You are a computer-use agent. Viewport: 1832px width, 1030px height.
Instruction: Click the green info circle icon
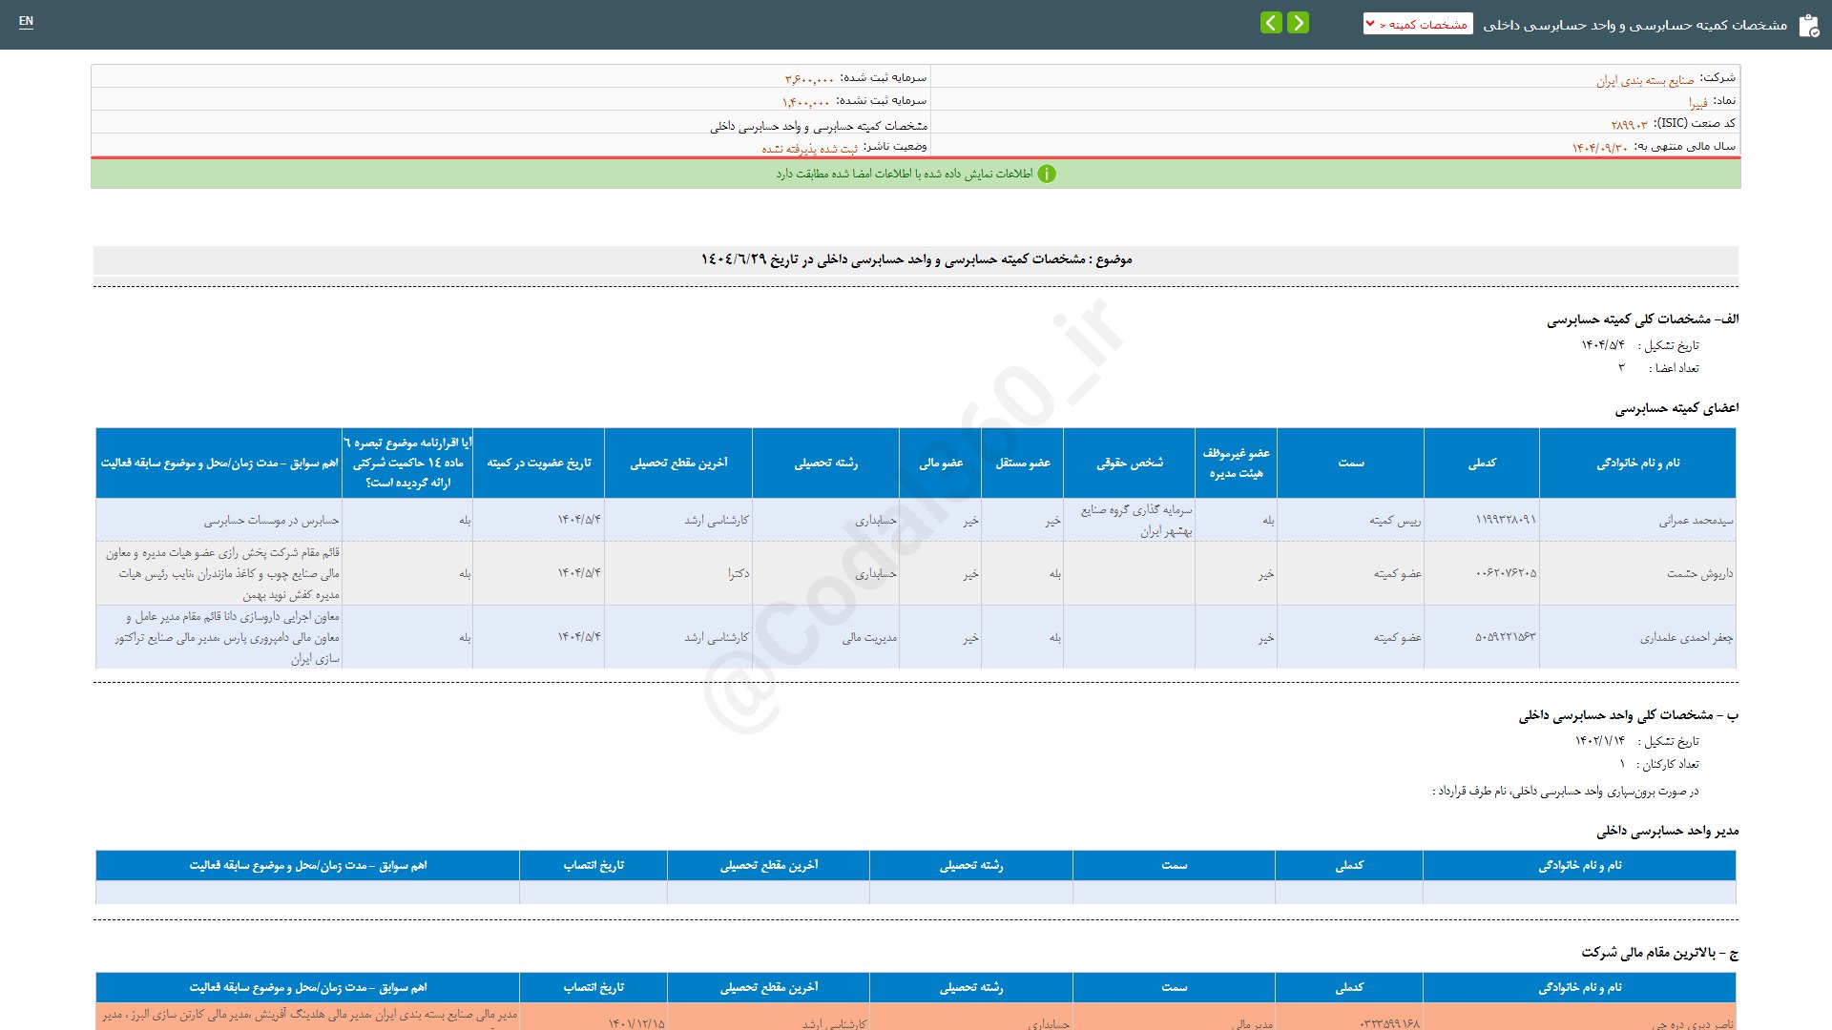point(1047,174)
